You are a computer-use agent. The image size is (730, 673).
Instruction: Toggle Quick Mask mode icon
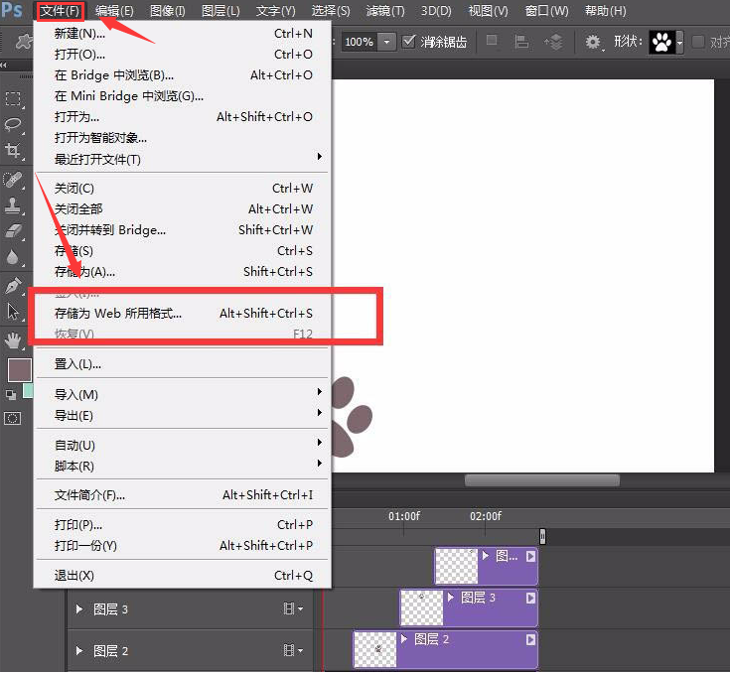click(13, 418)
